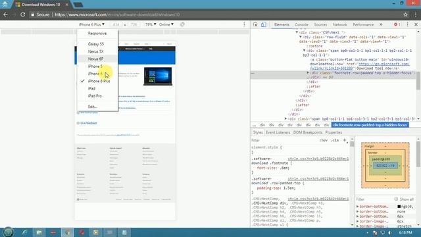421x237 pixels.
Task: Select the div.footnote breadcrumb item
Action: pos(370,125)
